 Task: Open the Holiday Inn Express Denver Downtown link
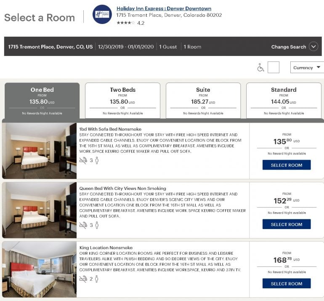pyautogui.click(x=164, y=8)
